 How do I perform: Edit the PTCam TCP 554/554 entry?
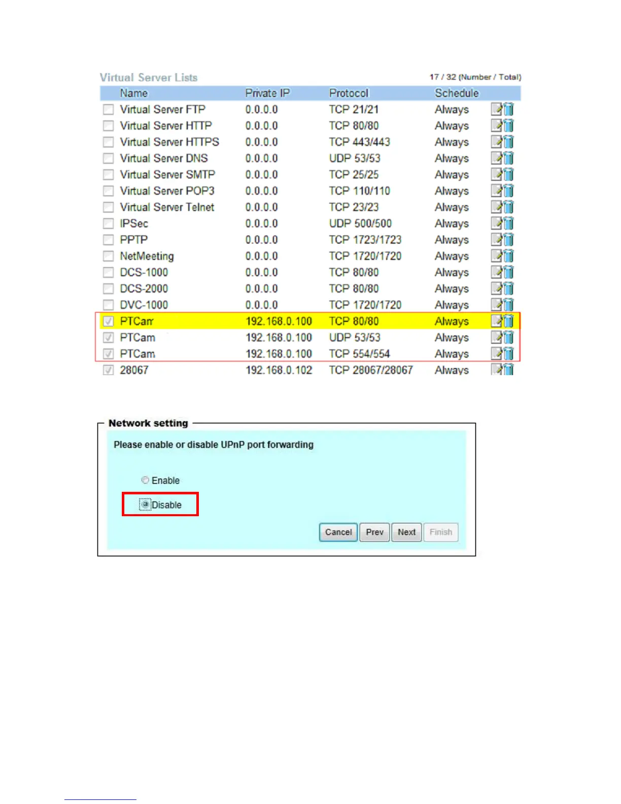point(497,353)
